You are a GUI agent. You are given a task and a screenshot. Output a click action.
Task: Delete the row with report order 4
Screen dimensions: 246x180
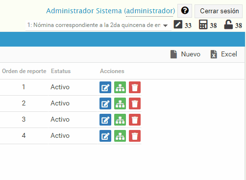(135, 136)
